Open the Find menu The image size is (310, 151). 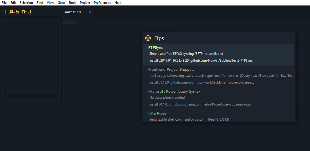(40, 3)
